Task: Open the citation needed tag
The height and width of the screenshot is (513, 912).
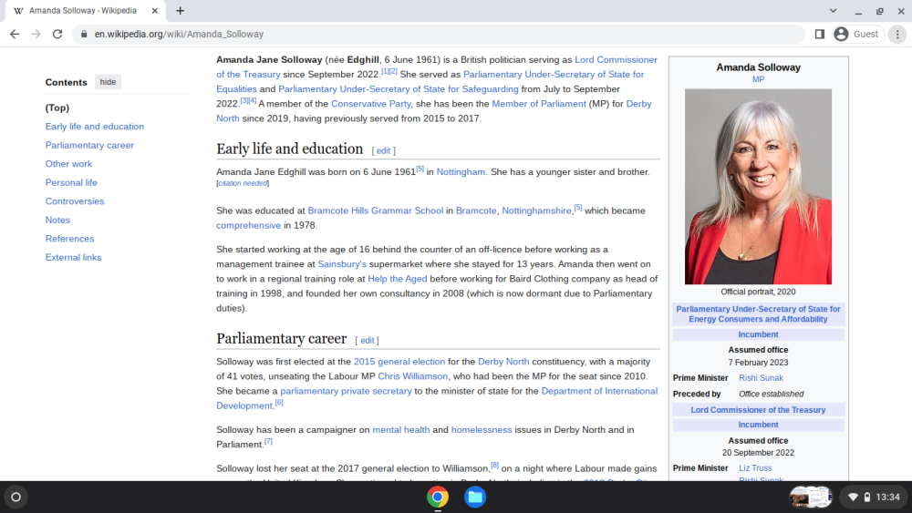Action: (243, 183)
